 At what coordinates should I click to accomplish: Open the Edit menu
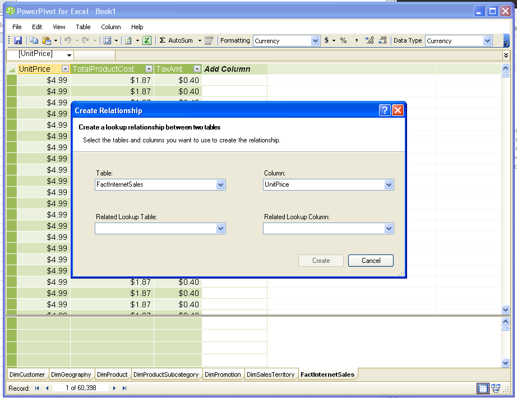click(x=37, y=27)
